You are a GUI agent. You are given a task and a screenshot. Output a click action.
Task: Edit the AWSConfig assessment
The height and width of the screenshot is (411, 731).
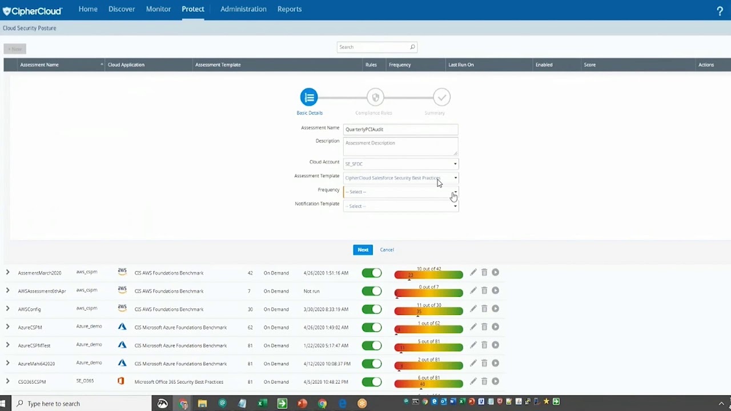point(473,309)
